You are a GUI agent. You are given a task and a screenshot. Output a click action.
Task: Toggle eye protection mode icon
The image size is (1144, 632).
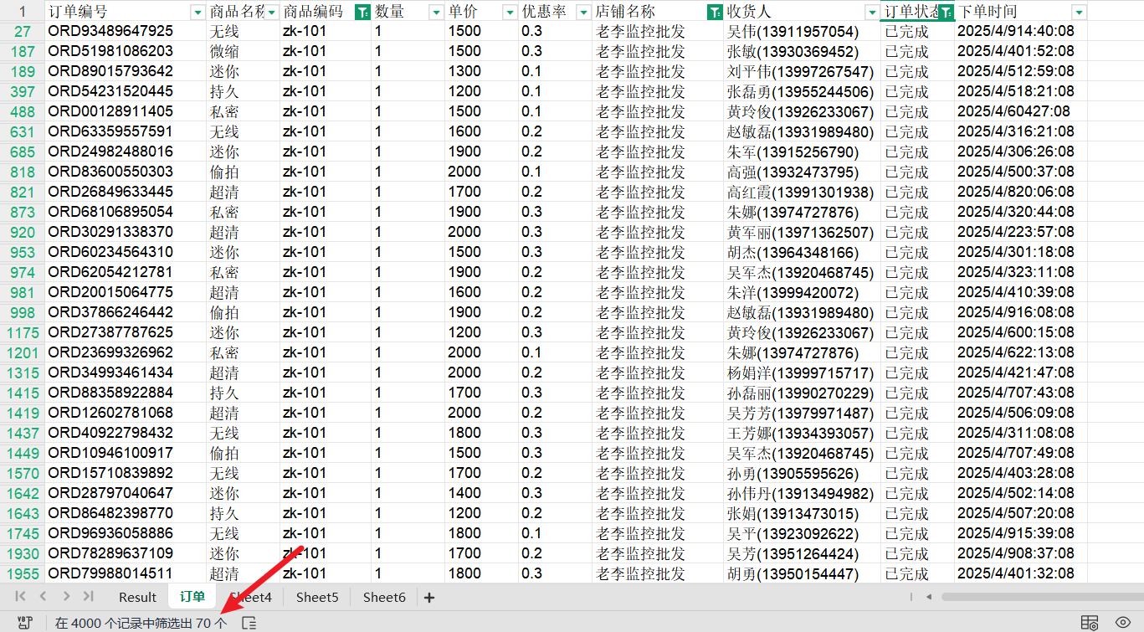[x=1123, y=622]
